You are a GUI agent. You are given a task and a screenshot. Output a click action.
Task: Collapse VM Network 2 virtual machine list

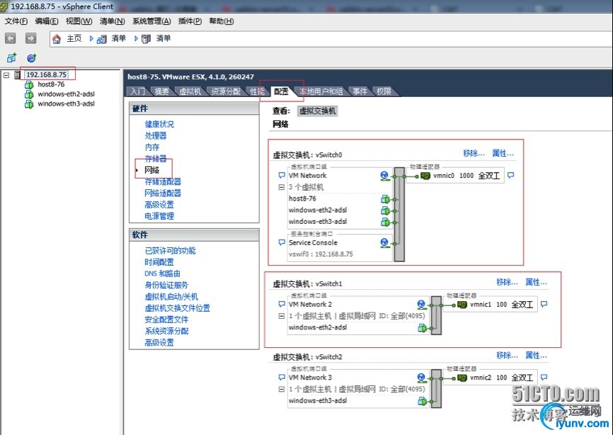282,316
